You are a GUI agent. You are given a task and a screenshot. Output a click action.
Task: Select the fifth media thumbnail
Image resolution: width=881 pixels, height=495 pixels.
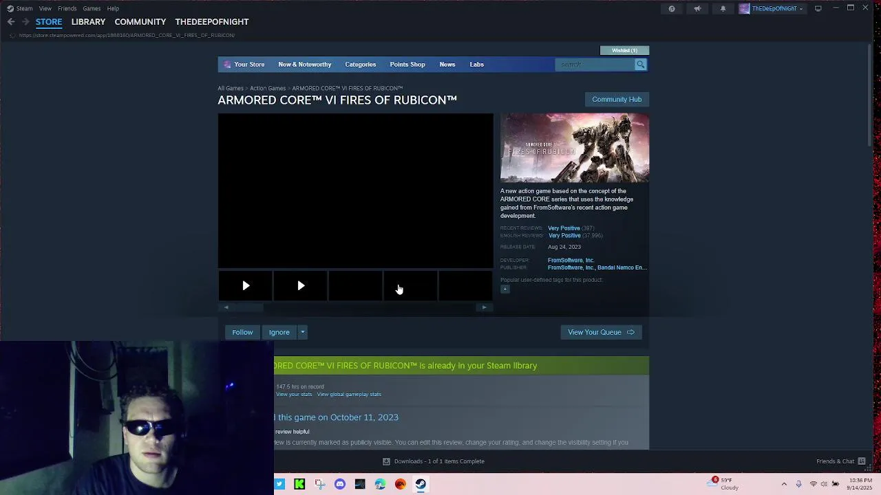pyautogui.click(x=465, y=286)
